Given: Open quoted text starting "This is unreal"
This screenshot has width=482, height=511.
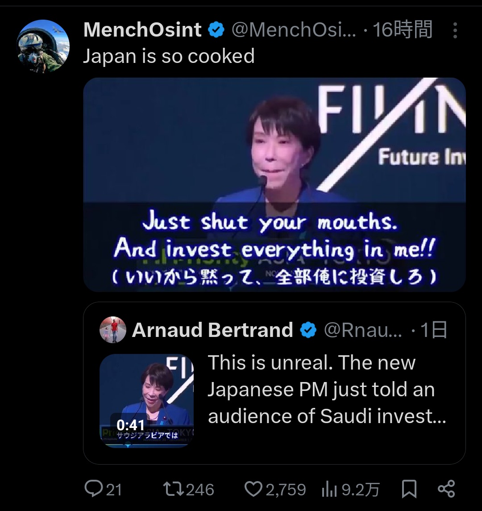Looking at the screenshot, I should 327,389.
